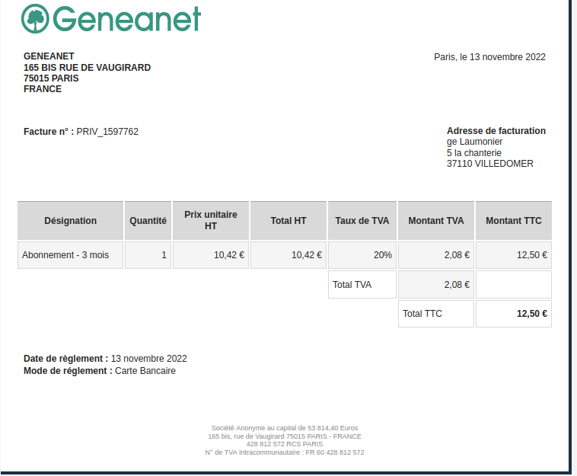Image resolution: width=577 pixels, height=476 pixels.
Task: Click the Montant TVA column header
Action: click(436, 221)
